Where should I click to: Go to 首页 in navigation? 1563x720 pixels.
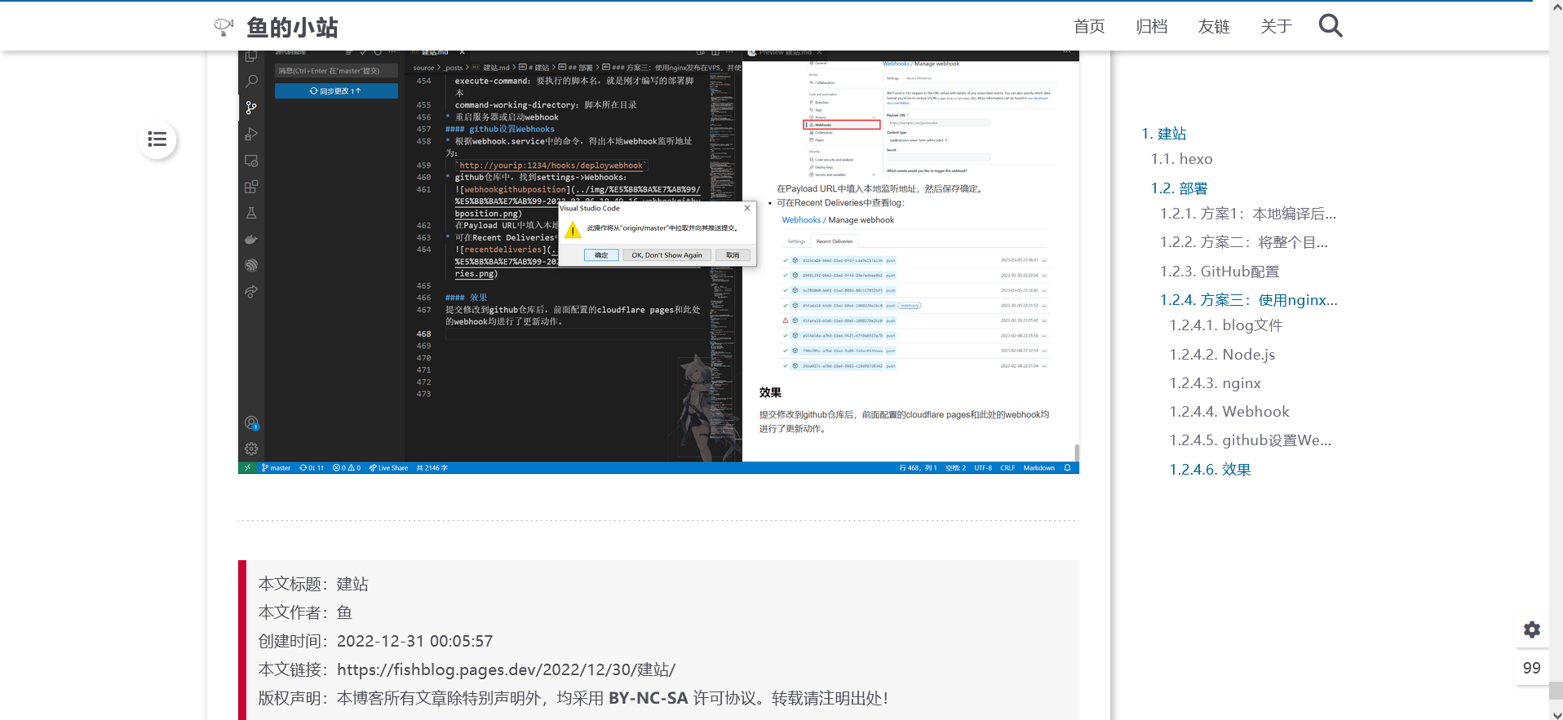click(1088, 27)
